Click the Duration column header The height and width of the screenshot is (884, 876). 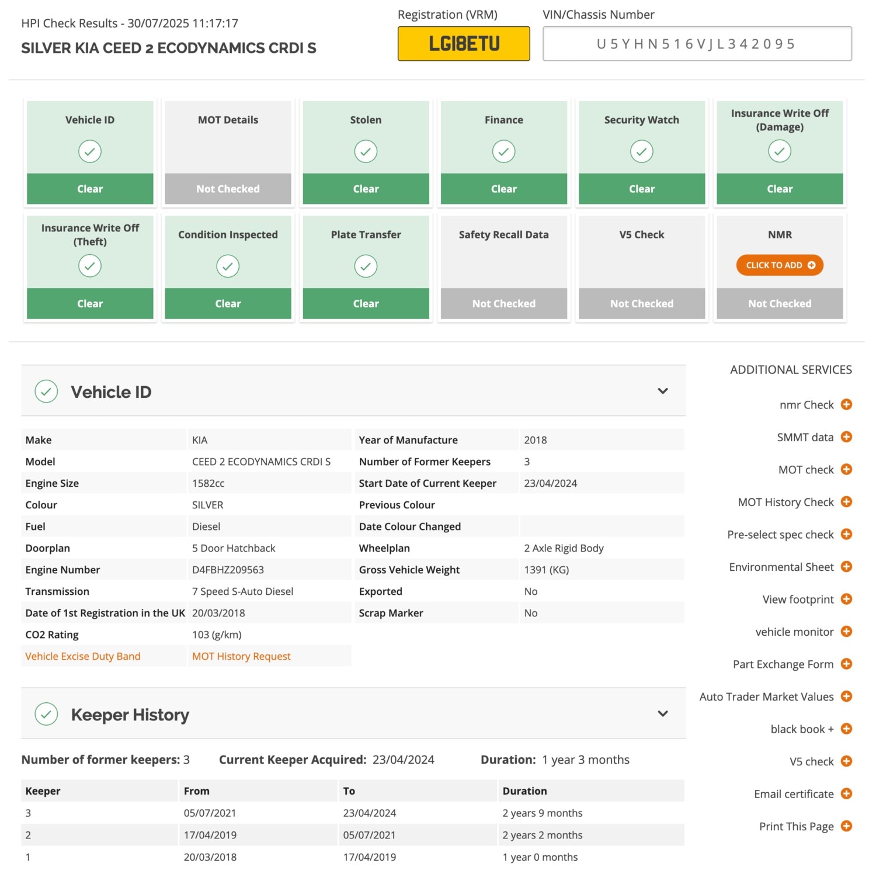[524, 791]
